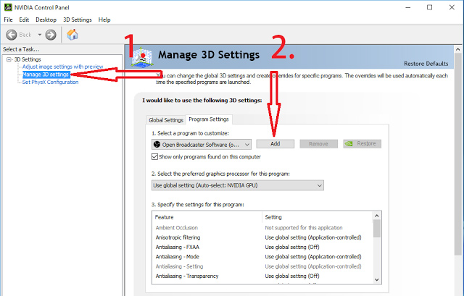
Task: Click the Back arrow button
Action: [13, 35]
